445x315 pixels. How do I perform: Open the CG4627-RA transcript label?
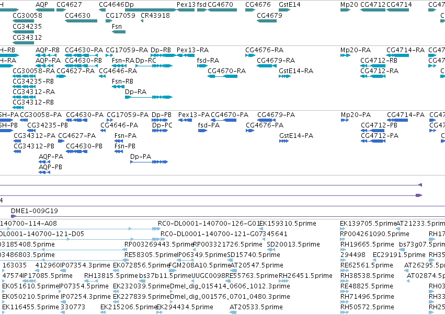pyautogui.click(x=76, y=71)
